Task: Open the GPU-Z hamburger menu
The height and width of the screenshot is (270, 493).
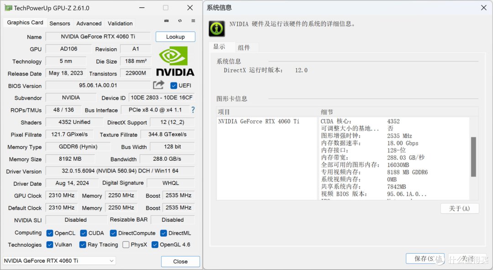Action: pyautogui.click(x=193, y=20)
